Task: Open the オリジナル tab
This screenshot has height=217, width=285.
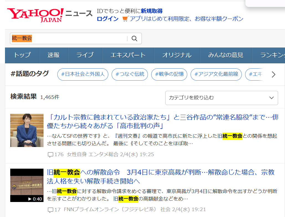Action: [177, 56]
